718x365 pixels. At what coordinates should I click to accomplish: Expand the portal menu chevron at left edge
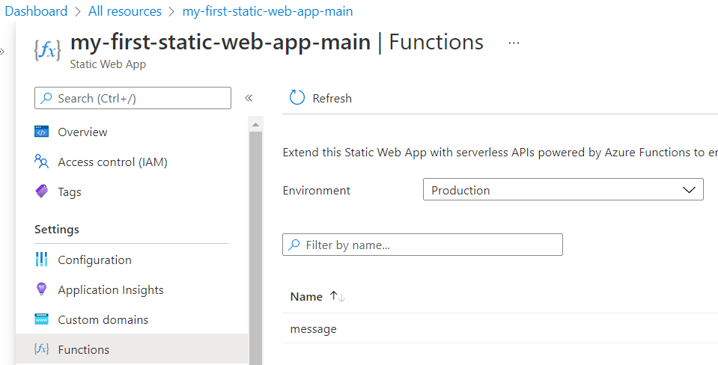pyautogui.click(x=2, y=51)
